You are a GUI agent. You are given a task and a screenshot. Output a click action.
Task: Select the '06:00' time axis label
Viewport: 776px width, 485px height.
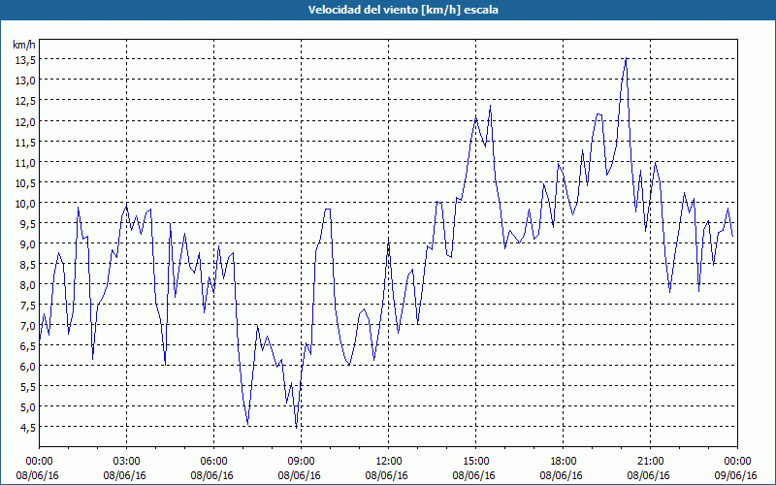tap(213, 463)
